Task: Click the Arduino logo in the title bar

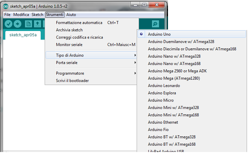Action: tap(6, 6)
